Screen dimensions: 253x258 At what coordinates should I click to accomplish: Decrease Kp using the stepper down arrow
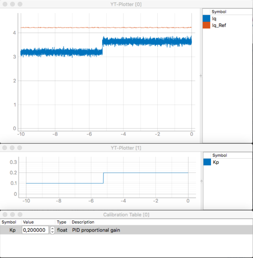coord(52,232)
